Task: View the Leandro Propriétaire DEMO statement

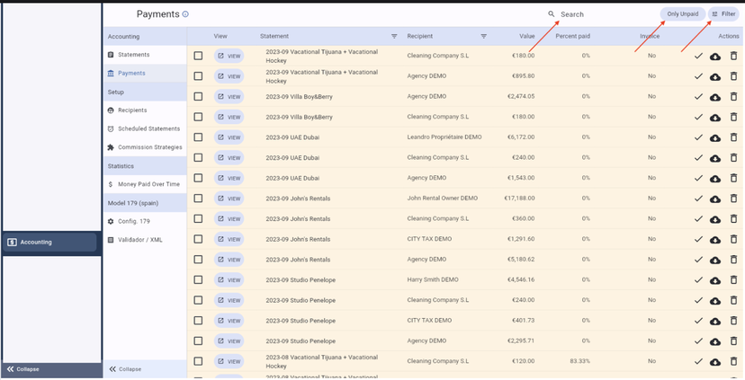Action: point(229,137)
